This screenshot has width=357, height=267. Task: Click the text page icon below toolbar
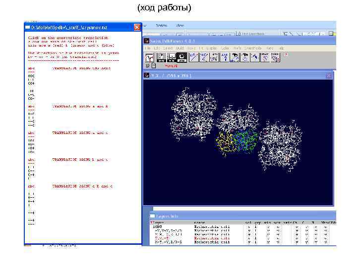pos(154,66)
